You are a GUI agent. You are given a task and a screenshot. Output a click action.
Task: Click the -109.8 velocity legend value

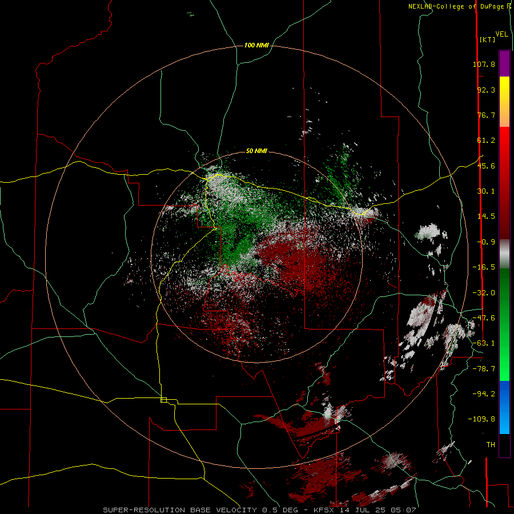click(x=481, y=419)
